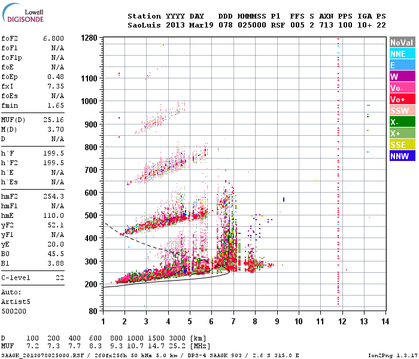Click the foEp value 0.48
This screenshot has height=359, width=419.
56,77
